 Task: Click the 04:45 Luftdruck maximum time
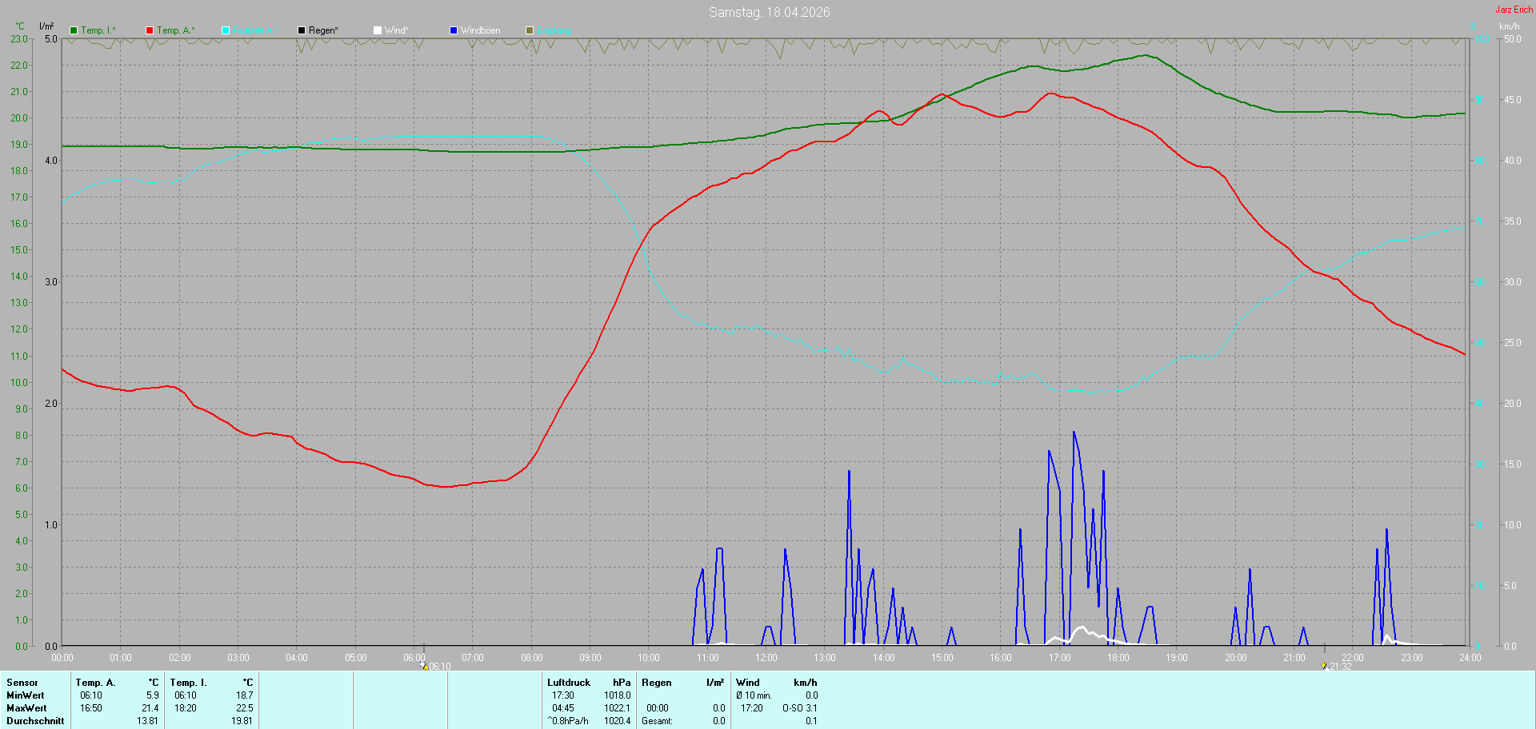563,708
